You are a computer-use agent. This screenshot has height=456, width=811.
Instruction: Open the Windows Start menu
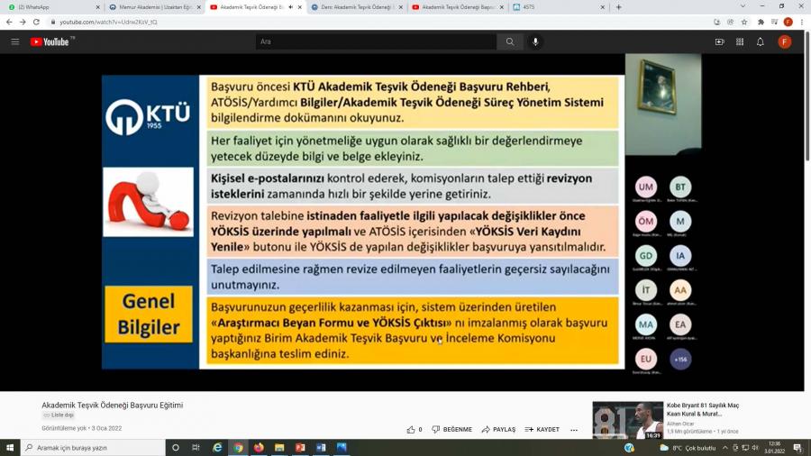click(x=10, y=447)
